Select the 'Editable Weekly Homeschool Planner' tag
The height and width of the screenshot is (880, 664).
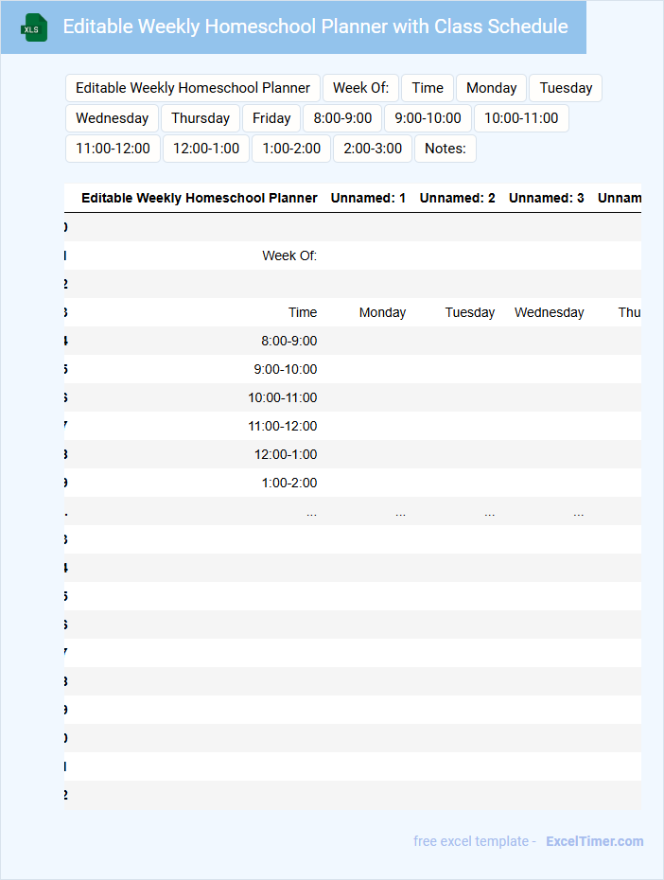(193, 88)
